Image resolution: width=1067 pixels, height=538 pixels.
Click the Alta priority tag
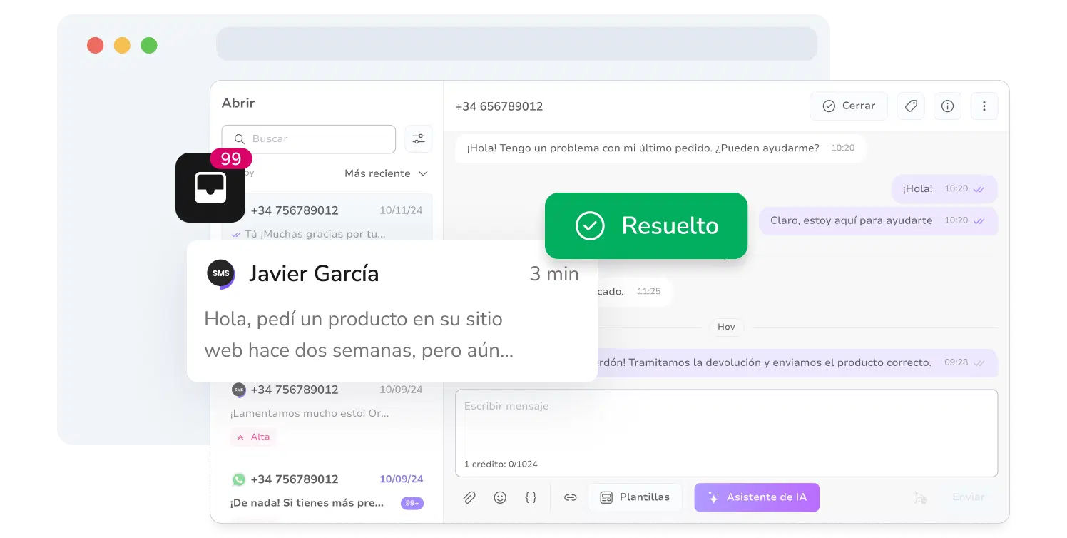click(253, 437)
